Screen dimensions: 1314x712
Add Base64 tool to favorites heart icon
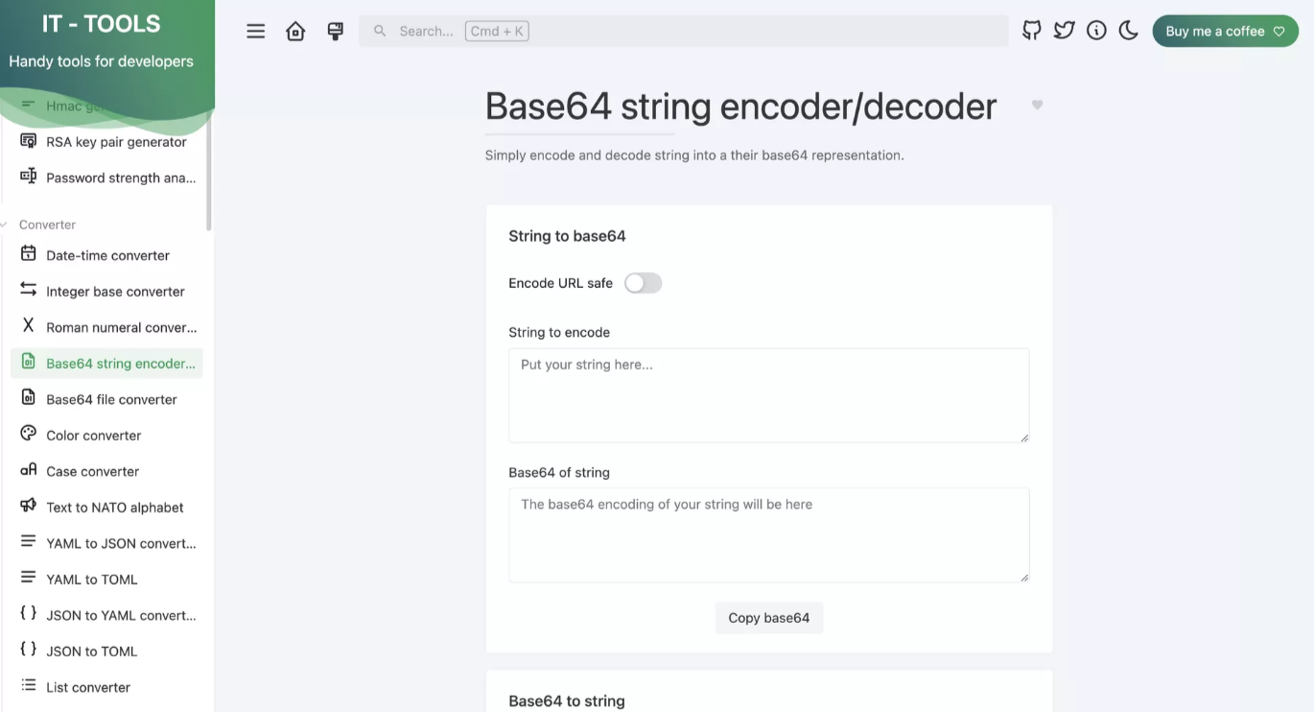coord(1037,105)
